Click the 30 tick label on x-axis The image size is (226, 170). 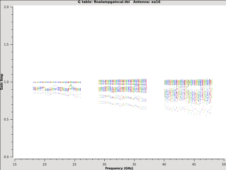104,164
